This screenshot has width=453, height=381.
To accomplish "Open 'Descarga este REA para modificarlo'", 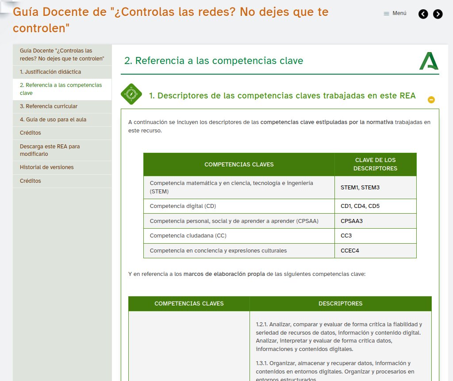I will [62, 150].
